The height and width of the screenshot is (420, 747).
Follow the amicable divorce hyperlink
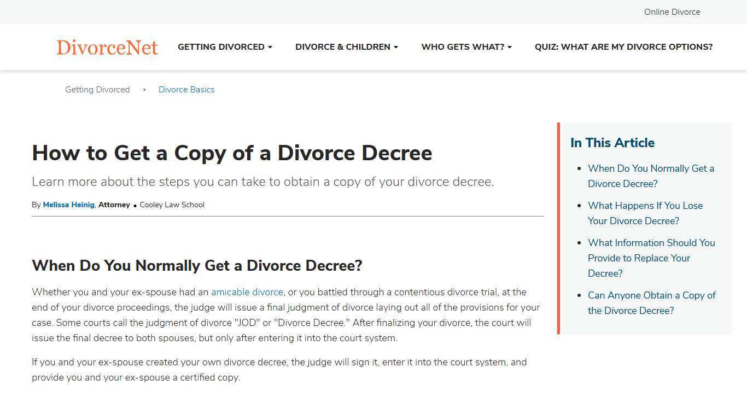click(x=247, y=292)
